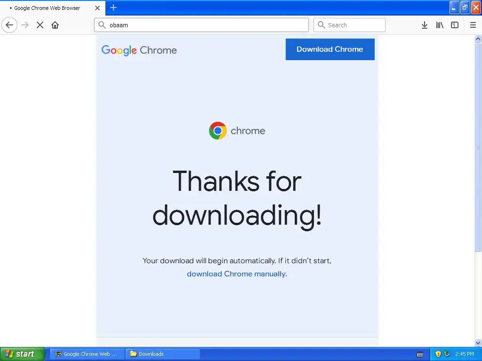Screen dimensions: 482x361
Task: Select the Google Chrome Web Browser tab
Action: [x=52, y=8]
